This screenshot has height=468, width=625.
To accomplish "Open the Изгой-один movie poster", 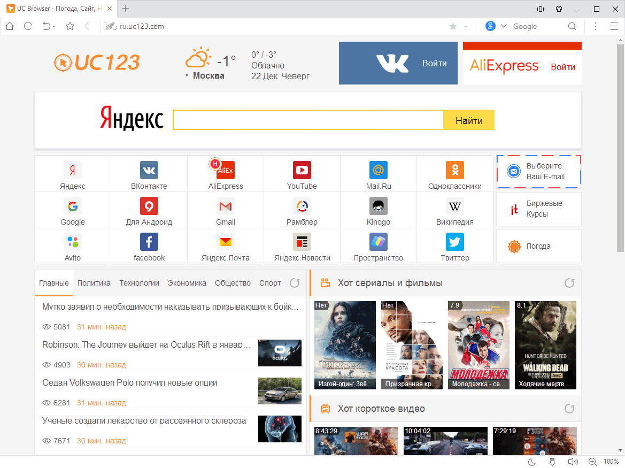I will (345, 345).
